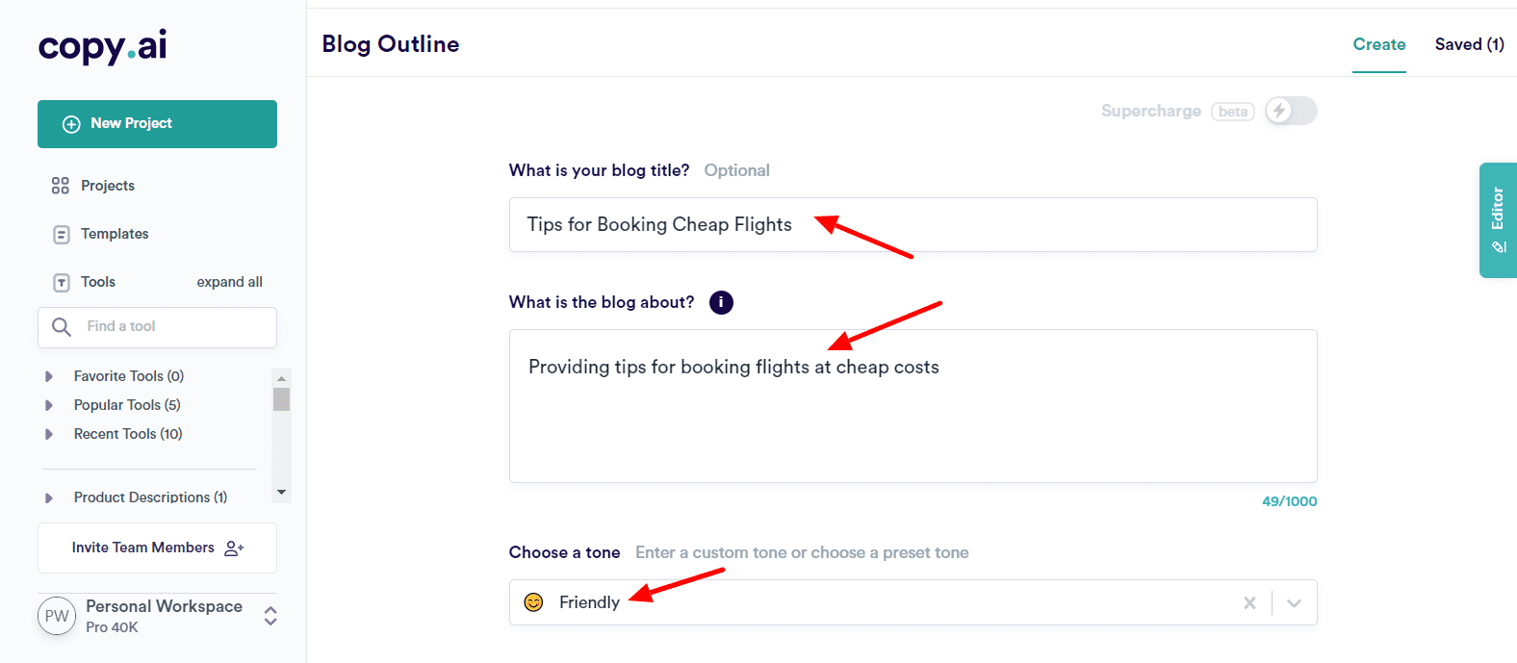Open Projects from the sidebar
Image resolution: width=1517 pixels, height=663 pixels.
pyautogui.click(x=107, y=186)
